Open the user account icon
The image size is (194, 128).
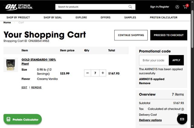point(177,7)
